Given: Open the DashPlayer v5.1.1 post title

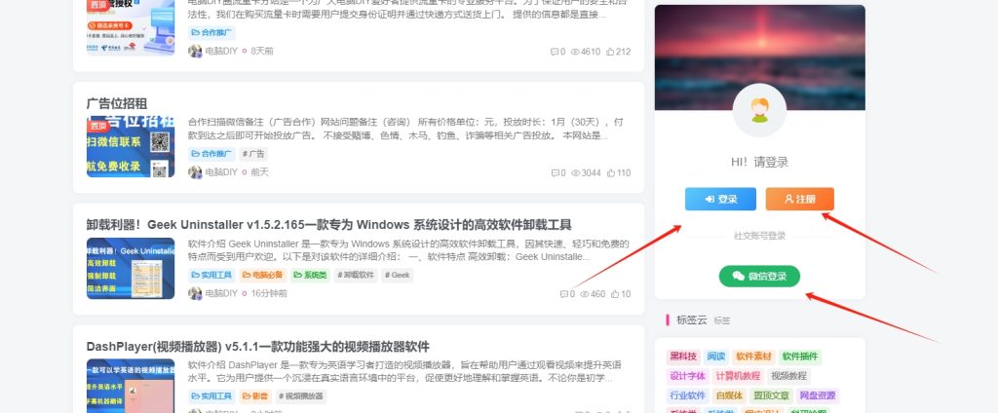Looking at the screenshot, I should [x=257, y=347].
